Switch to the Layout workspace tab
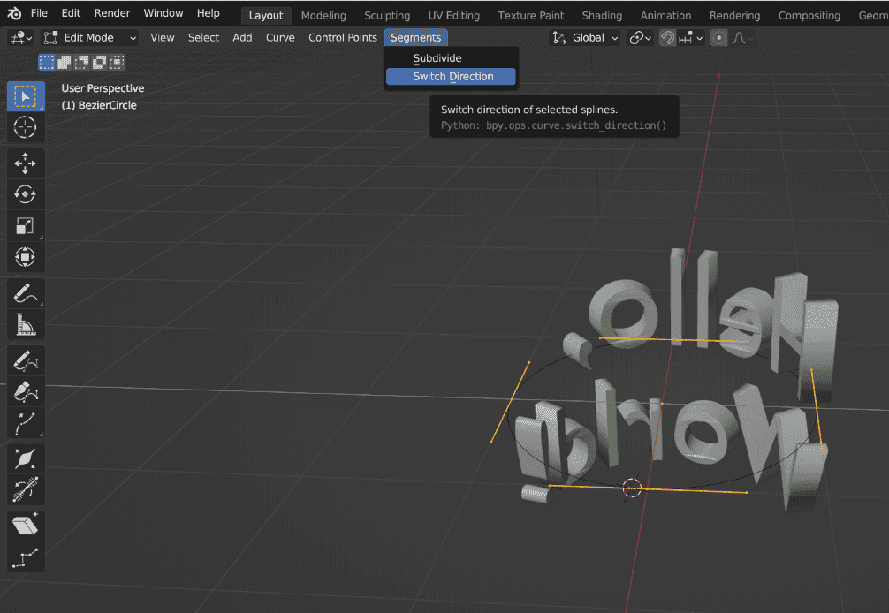 tap(266, 16)
